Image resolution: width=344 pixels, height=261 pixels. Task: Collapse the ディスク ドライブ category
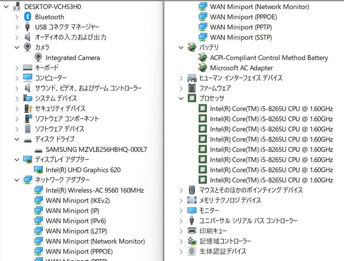(x=17, y=139)
